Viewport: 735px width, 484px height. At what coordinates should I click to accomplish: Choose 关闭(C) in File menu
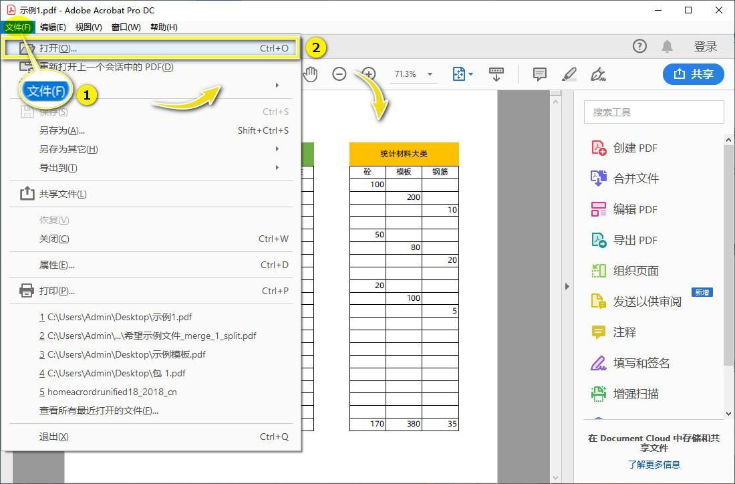pos(151,239)
